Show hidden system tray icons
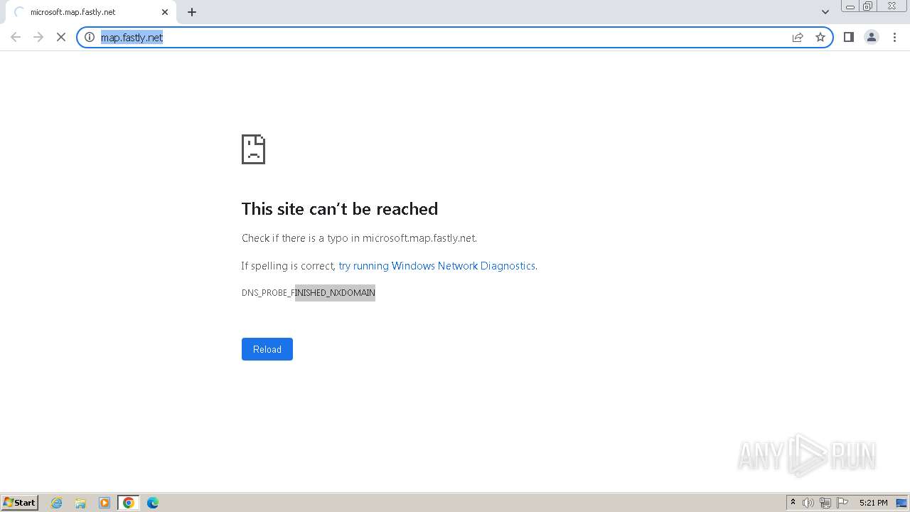The image size is (910, 512). coord(793,503)
